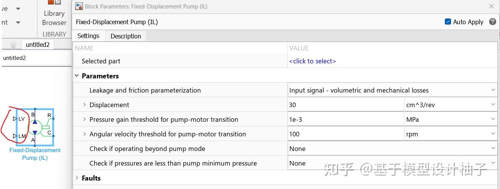The height and width of the screenshot is (189, 500).
Task: Uncheck the Auto Apply checkbox
Action: (x=448, y=22)
